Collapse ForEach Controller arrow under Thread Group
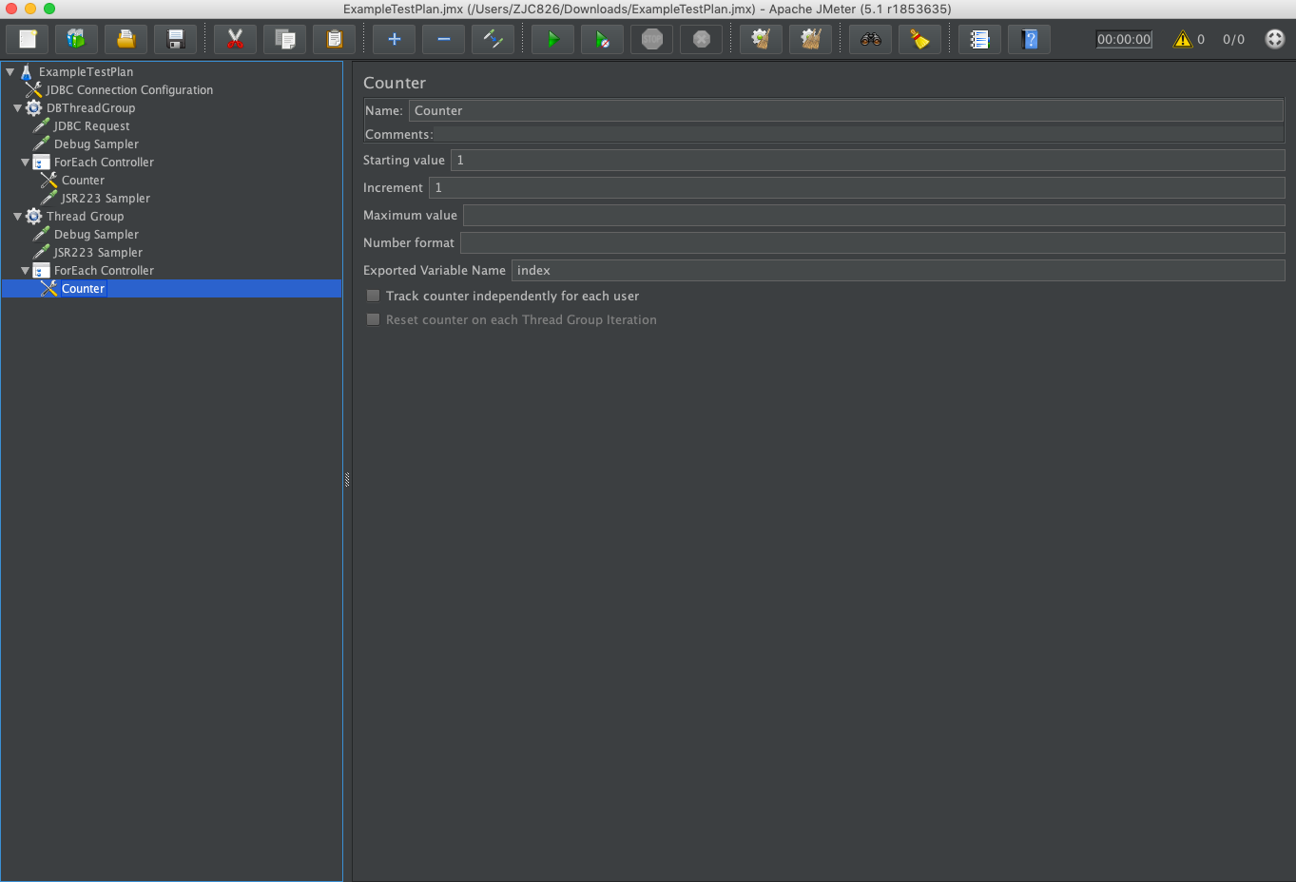The image size is (1296, 882). tap(25, 270)
